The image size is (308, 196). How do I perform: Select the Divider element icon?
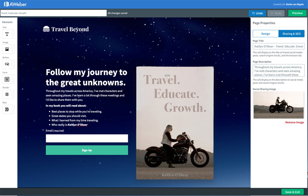[7, 94]
